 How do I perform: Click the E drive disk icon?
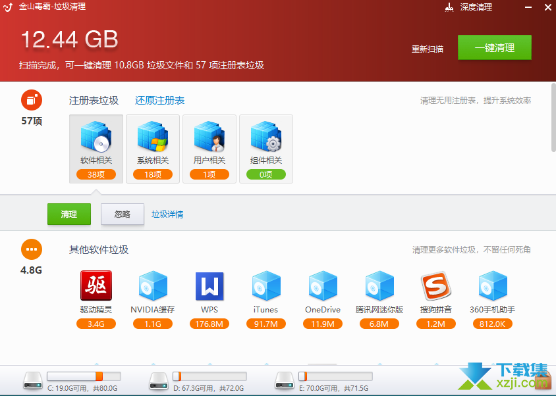click(x=285, y=380)
